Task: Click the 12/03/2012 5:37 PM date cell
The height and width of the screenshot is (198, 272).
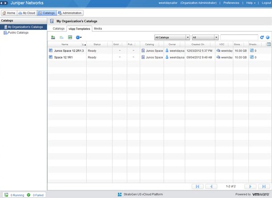Action: tap(199, 51)
